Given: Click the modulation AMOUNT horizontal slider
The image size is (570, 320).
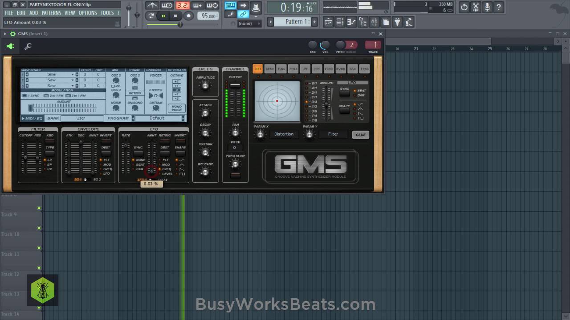Looking at the screenshot, I should [x=63, y=108].
